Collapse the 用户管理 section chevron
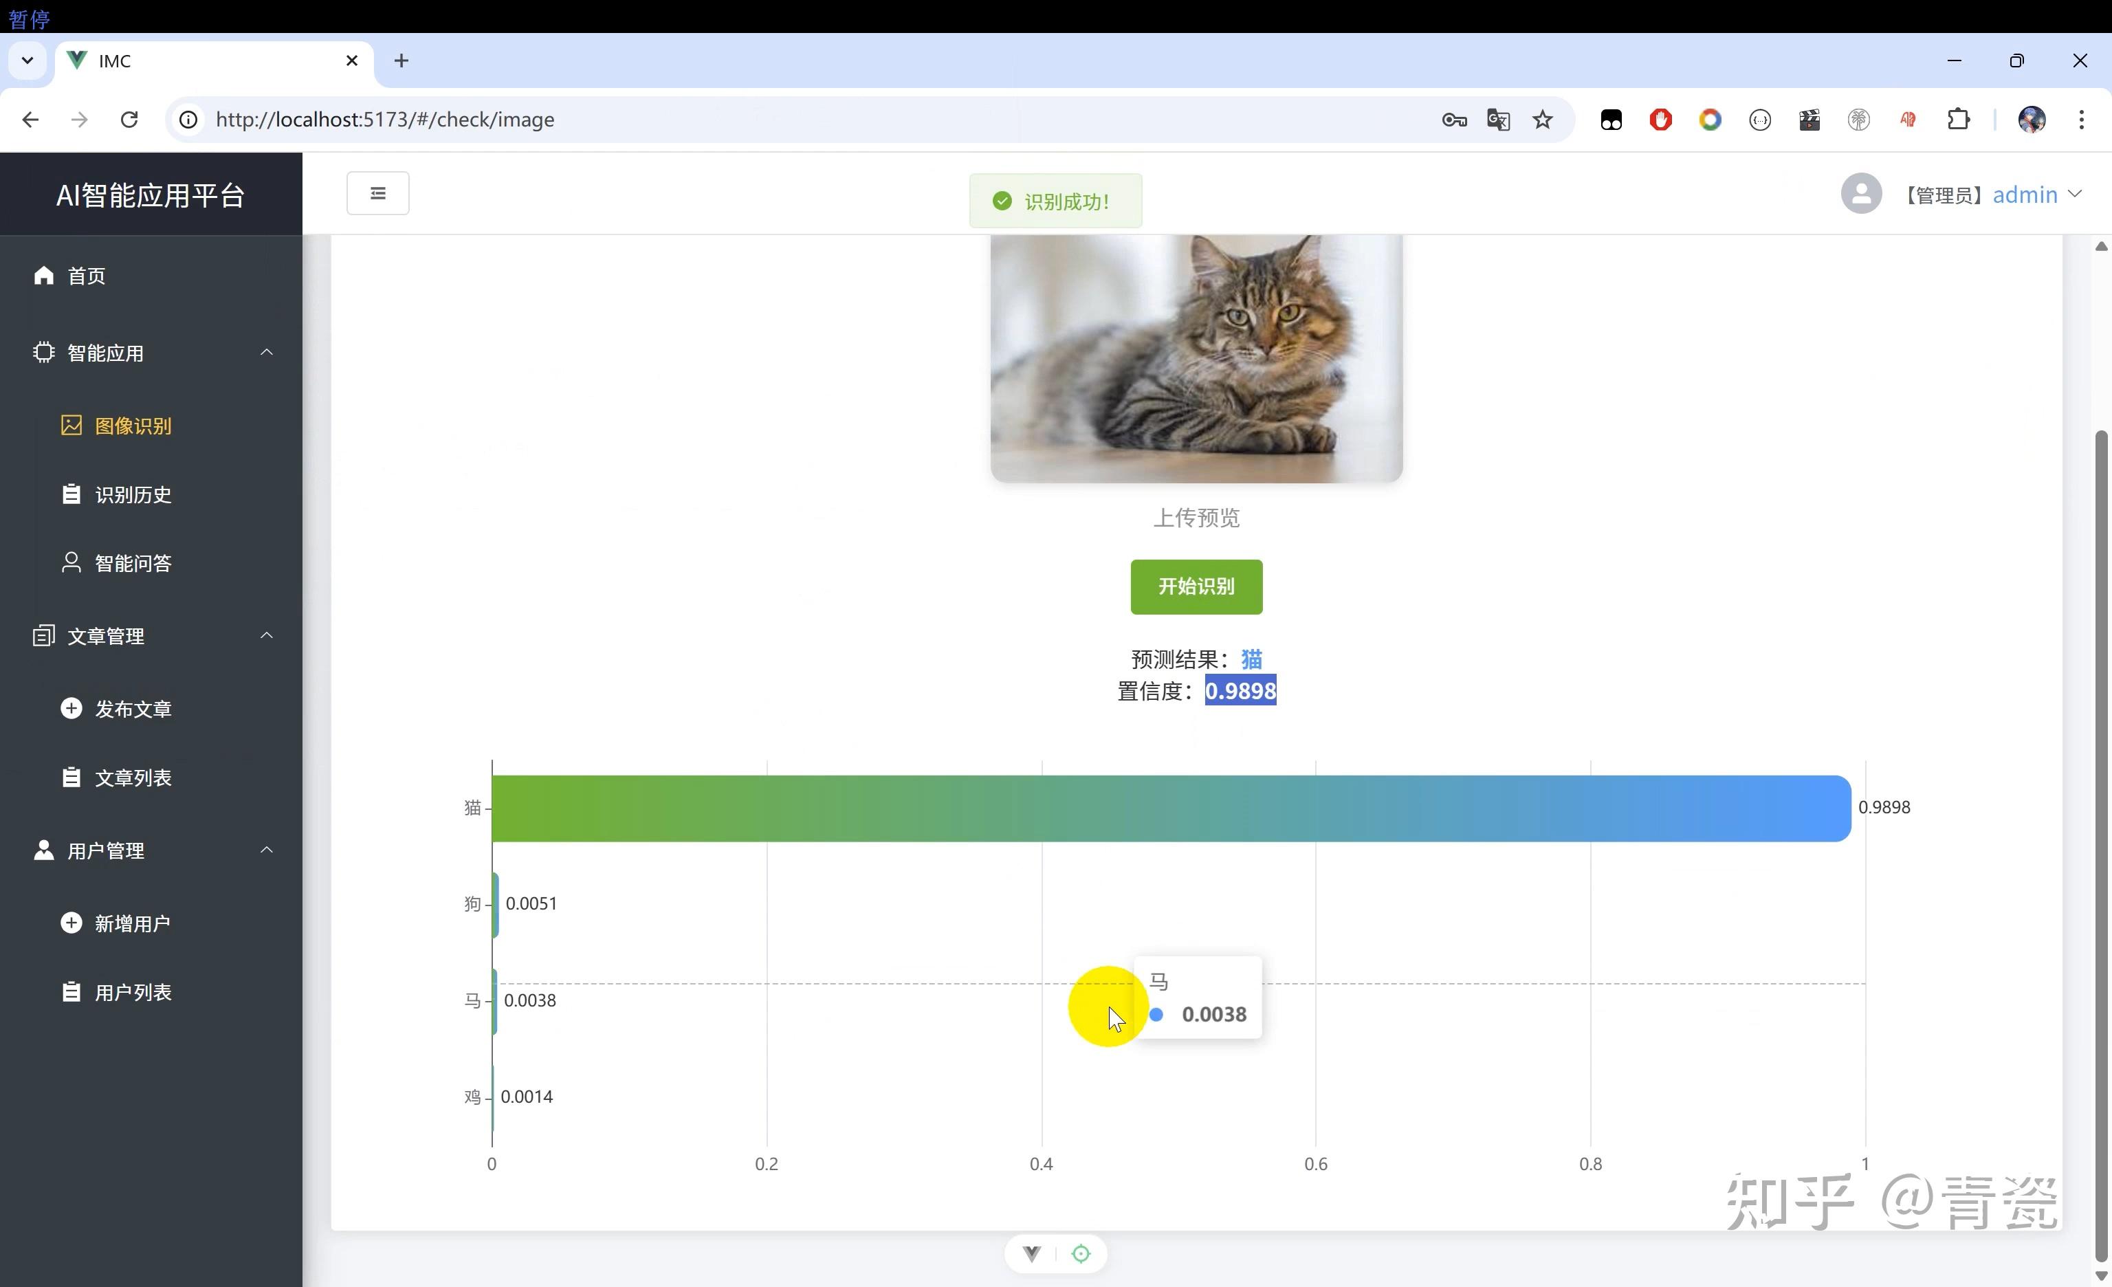 pyautogui.click(x=267, y=849)
